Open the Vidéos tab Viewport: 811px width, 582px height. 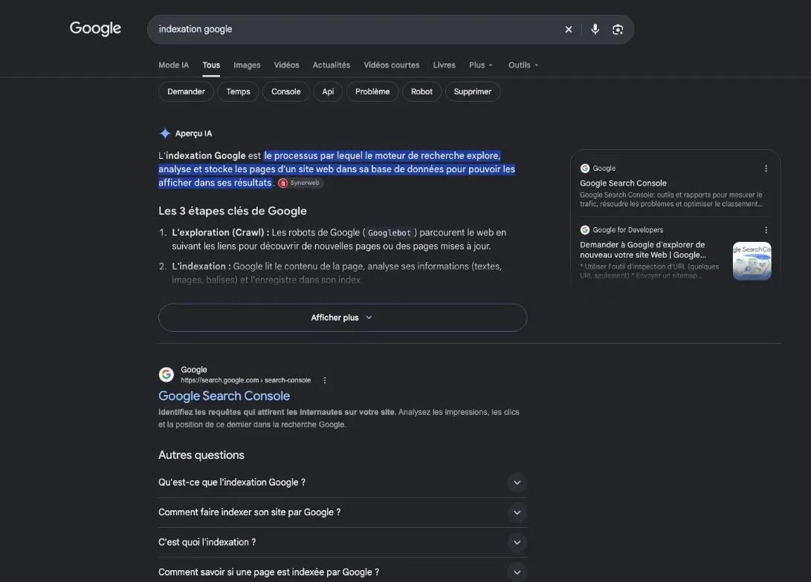286,65
